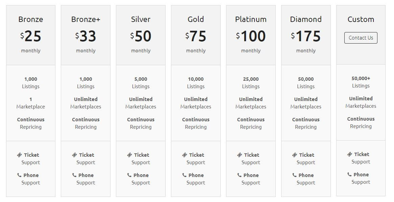Select the Diamond $175 price

click(x=306, y=36)
